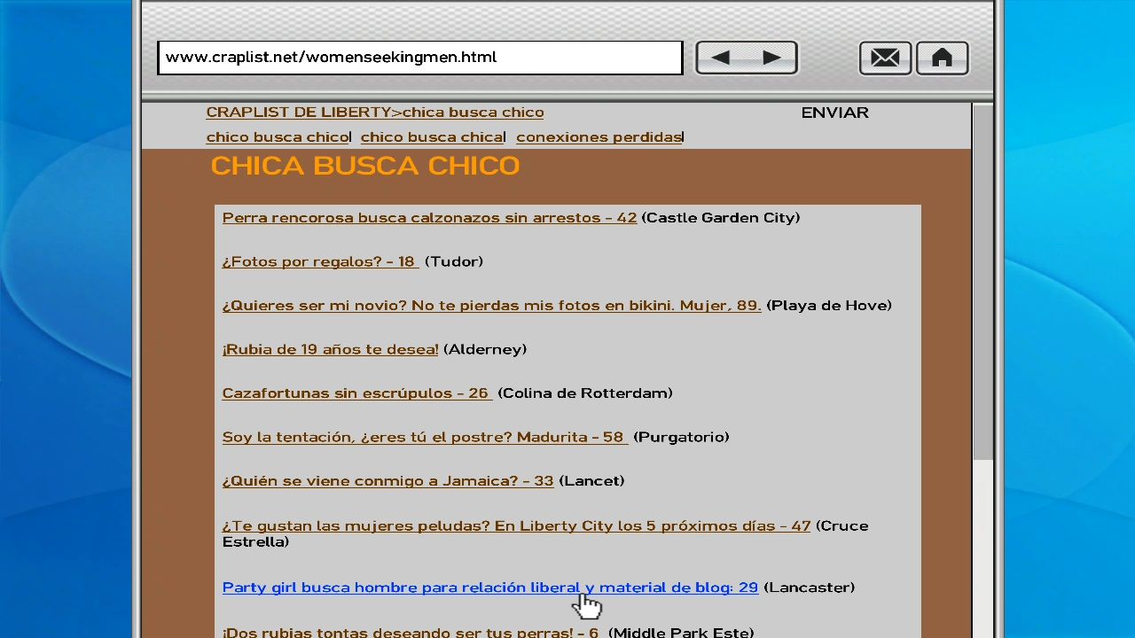The image size is (1135, 638).
Task: Open the ¿Te gustan las mujeres peludas? ad
Action: (516, 526)
